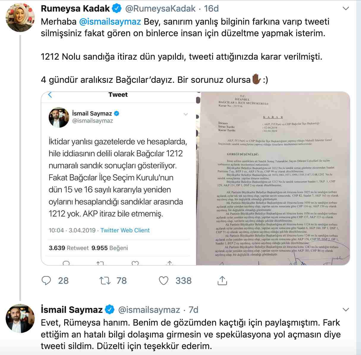Open the 16d timestamp of the tweet
The height and width of the screenshot is (355, 361).
tap(211, 9)
